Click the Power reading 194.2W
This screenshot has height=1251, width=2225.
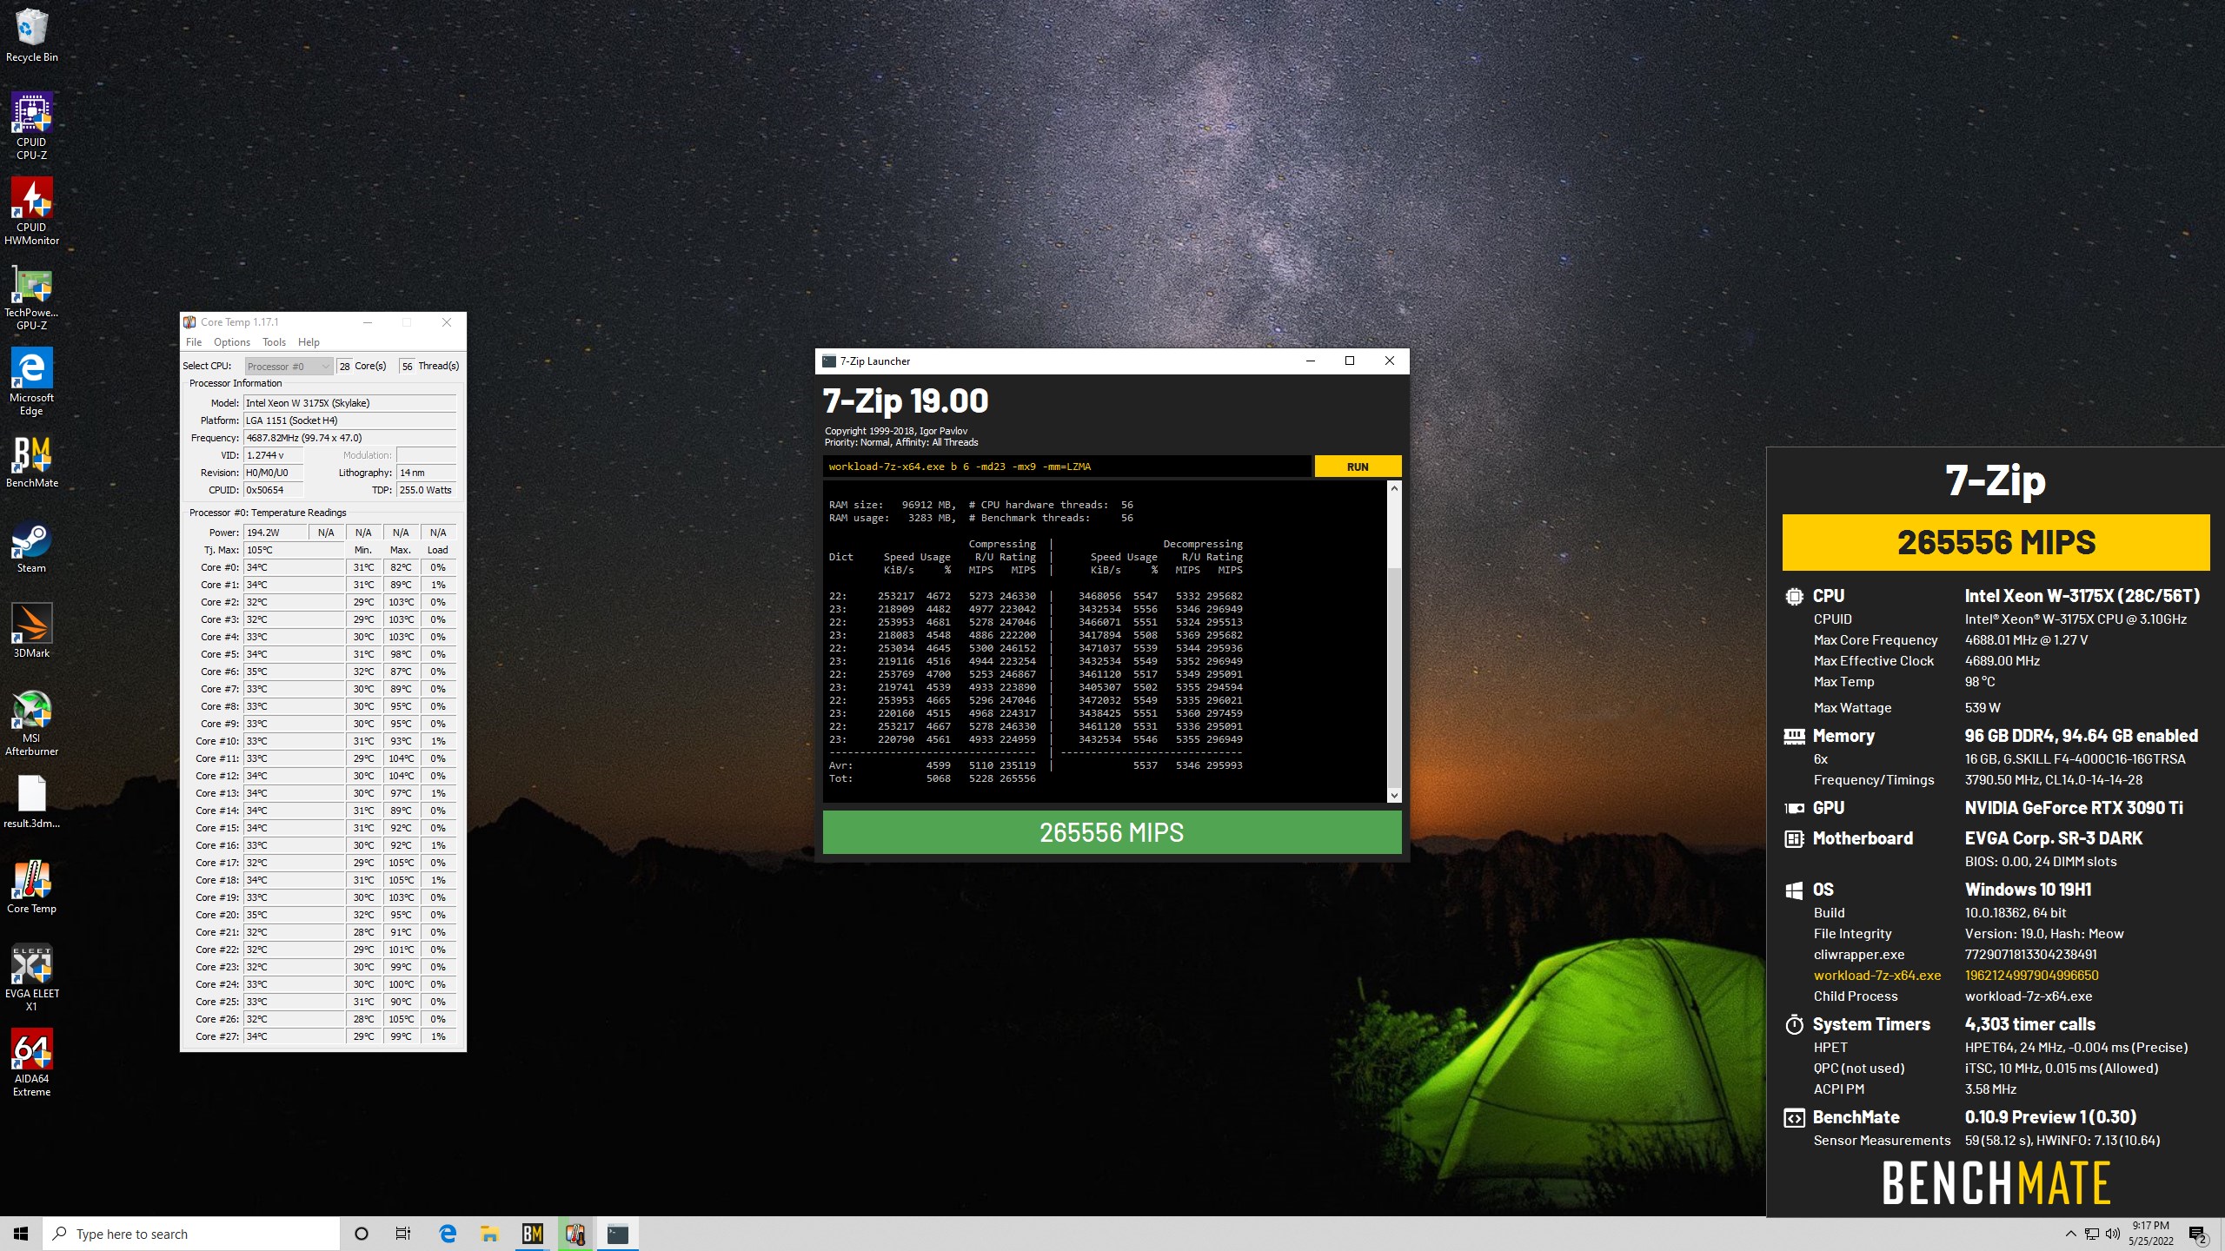tap(275, 533)
